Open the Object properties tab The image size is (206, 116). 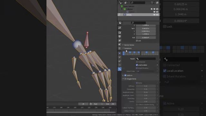[x=119, y=53]
